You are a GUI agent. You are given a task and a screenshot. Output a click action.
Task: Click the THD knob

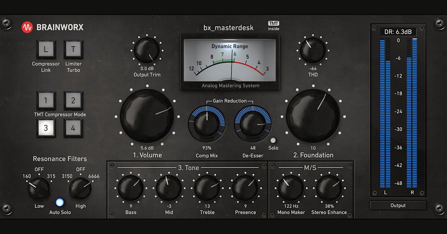(313, 50)
